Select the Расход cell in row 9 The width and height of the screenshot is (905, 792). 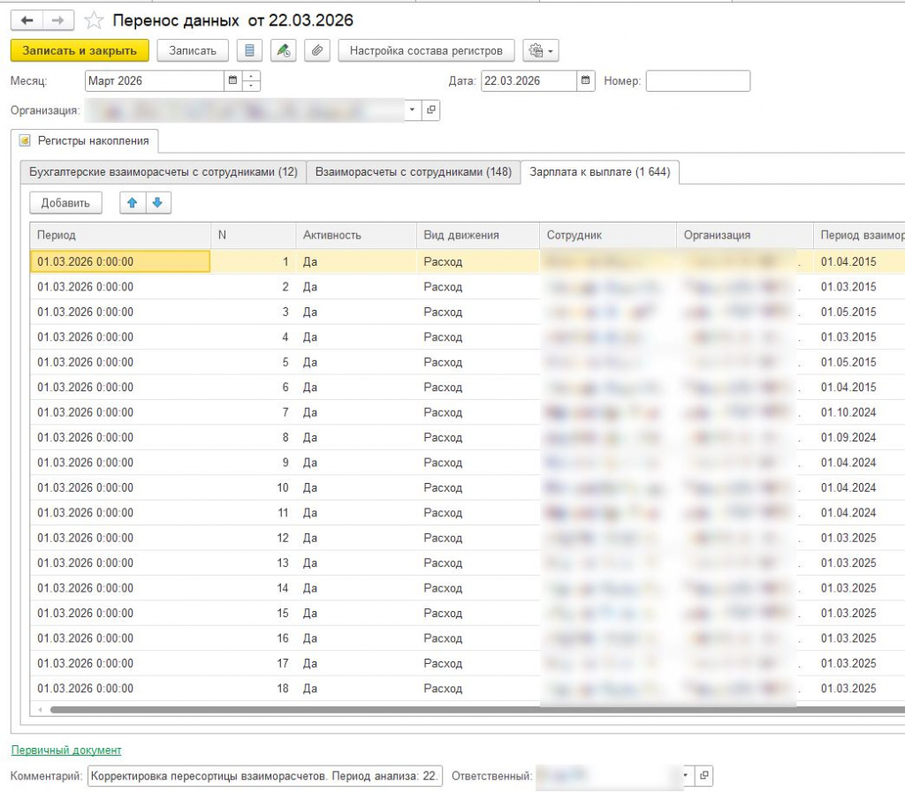click(478, 463)
